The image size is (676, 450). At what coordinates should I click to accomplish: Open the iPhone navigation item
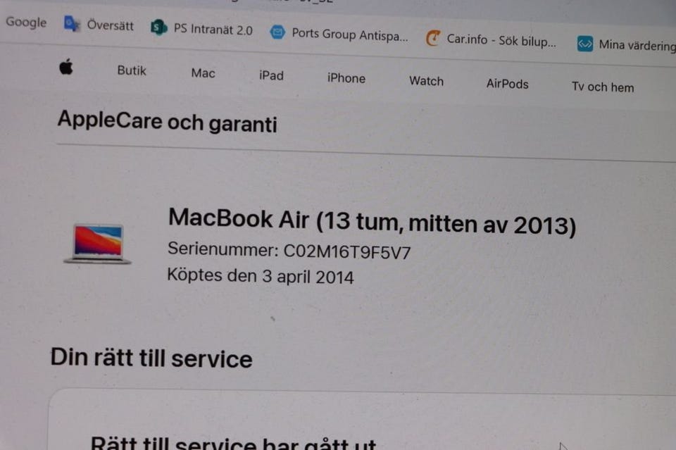(x=346, y=78)
